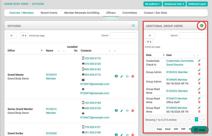
Task: Open the Help widget
Action: point(200,130)
